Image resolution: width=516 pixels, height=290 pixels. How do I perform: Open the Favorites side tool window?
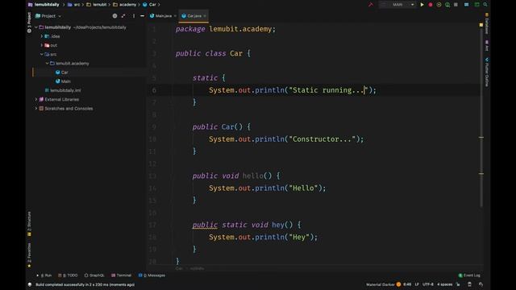tap(29, 255)
